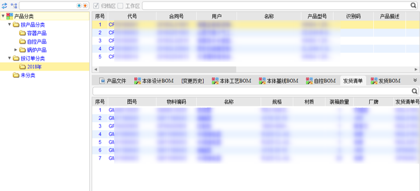Collapse the 按订单分类 node
Image resolution: width=420 pixels, height=191 pixels.
tap(9, 58)
